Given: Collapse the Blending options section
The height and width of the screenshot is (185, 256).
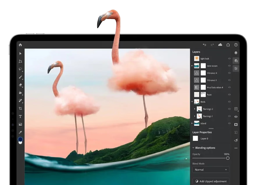Looking at the screenshot, I should tap(193, 148).
